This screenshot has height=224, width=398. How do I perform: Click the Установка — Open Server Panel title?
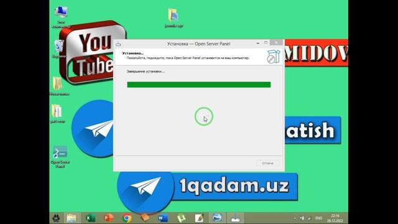pyautogui.click(x=198, y=44)
